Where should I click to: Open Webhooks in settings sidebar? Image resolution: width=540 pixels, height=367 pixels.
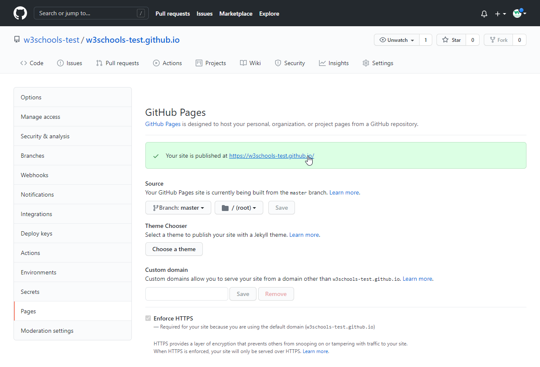[73, 175]
